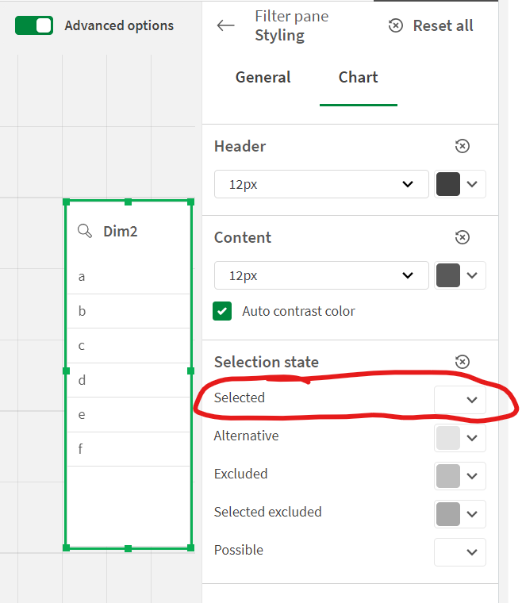Expand the Possible color dropdown
Screen dimensions: 522x603
pos(472,552)
